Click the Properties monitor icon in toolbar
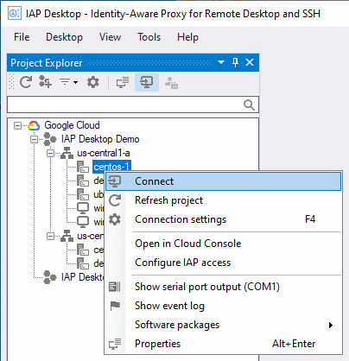349x361 pixels. tap(123, 82)
